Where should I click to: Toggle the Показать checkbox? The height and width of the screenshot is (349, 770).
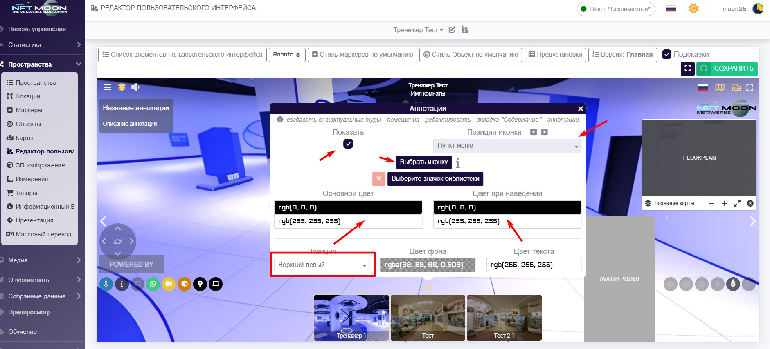(348, 144)
